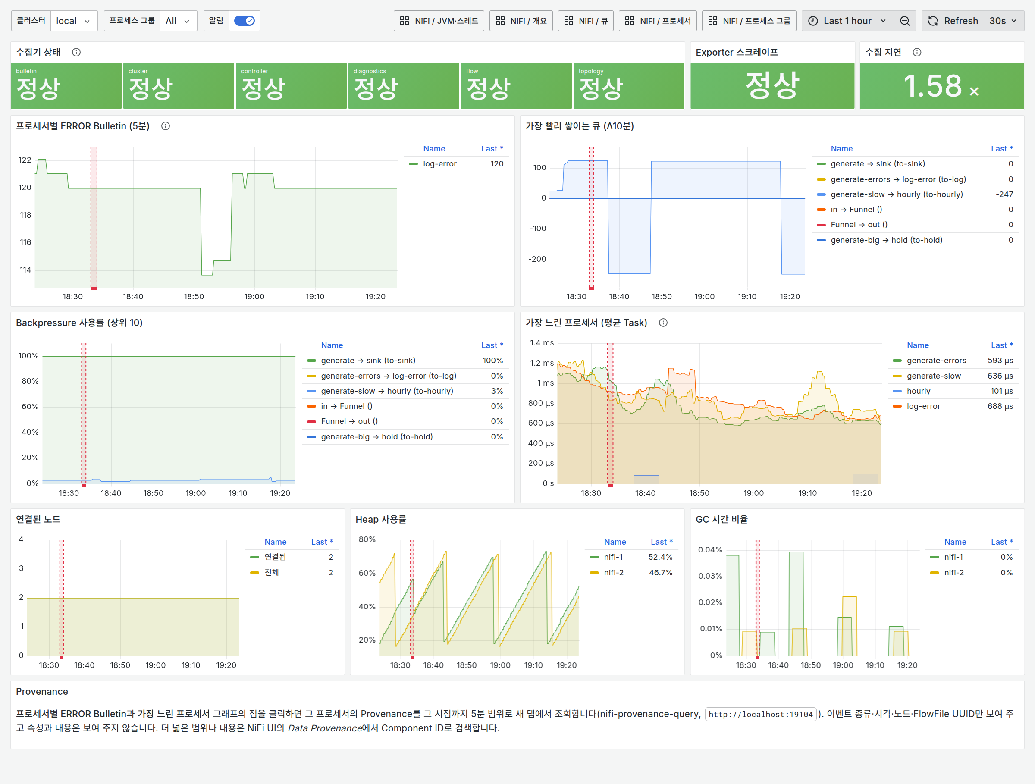Click info icon of 가장 느린 프로세서 panel

coord(663,322)
